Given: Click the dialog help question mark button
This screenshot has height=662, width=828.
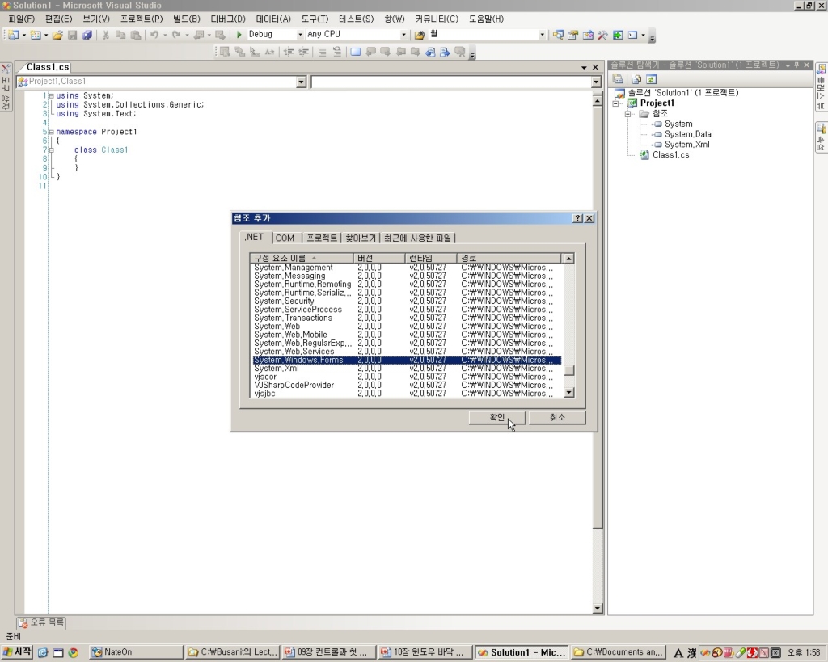Looking at the screenshot, I should [x=577, y=218].
